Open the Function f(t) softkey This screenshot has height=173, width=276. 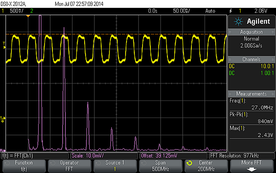[x=24, y=166]
